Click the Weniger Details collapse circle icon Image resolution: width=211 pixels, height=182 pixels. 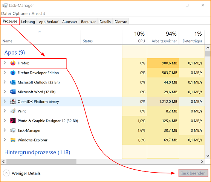pos(6,173)
